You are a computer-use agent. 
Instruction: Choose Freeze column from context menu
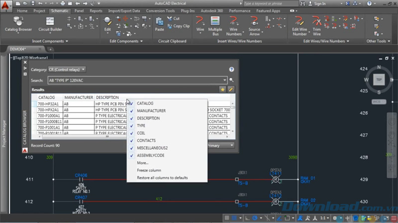tap(149, 170)
